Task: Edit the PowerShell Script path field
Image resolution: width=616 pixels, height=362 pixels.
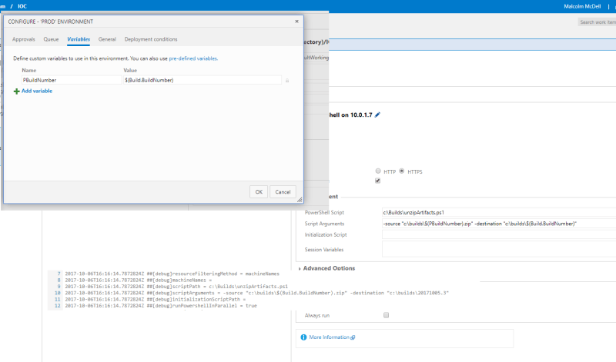Action: click(x=499, y=213)
